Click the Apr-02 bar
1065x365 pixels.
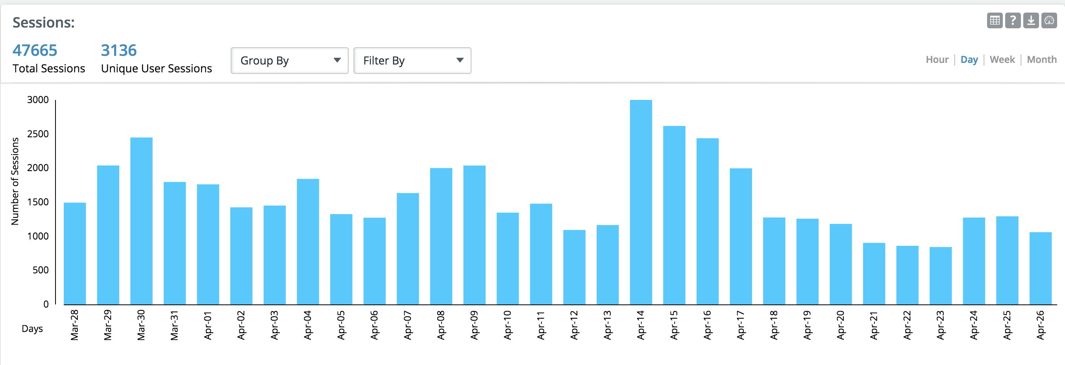click(x=241, y=256)
